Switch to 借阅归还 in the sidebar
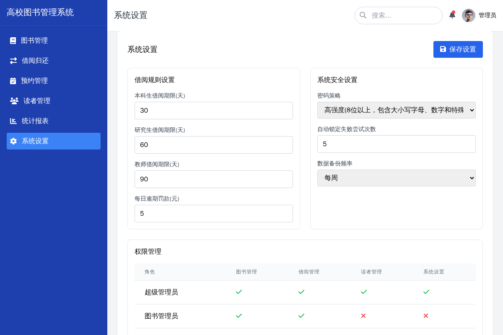This screenshot has width=503, height=335. pyautogui.click(x=35, y=60)
